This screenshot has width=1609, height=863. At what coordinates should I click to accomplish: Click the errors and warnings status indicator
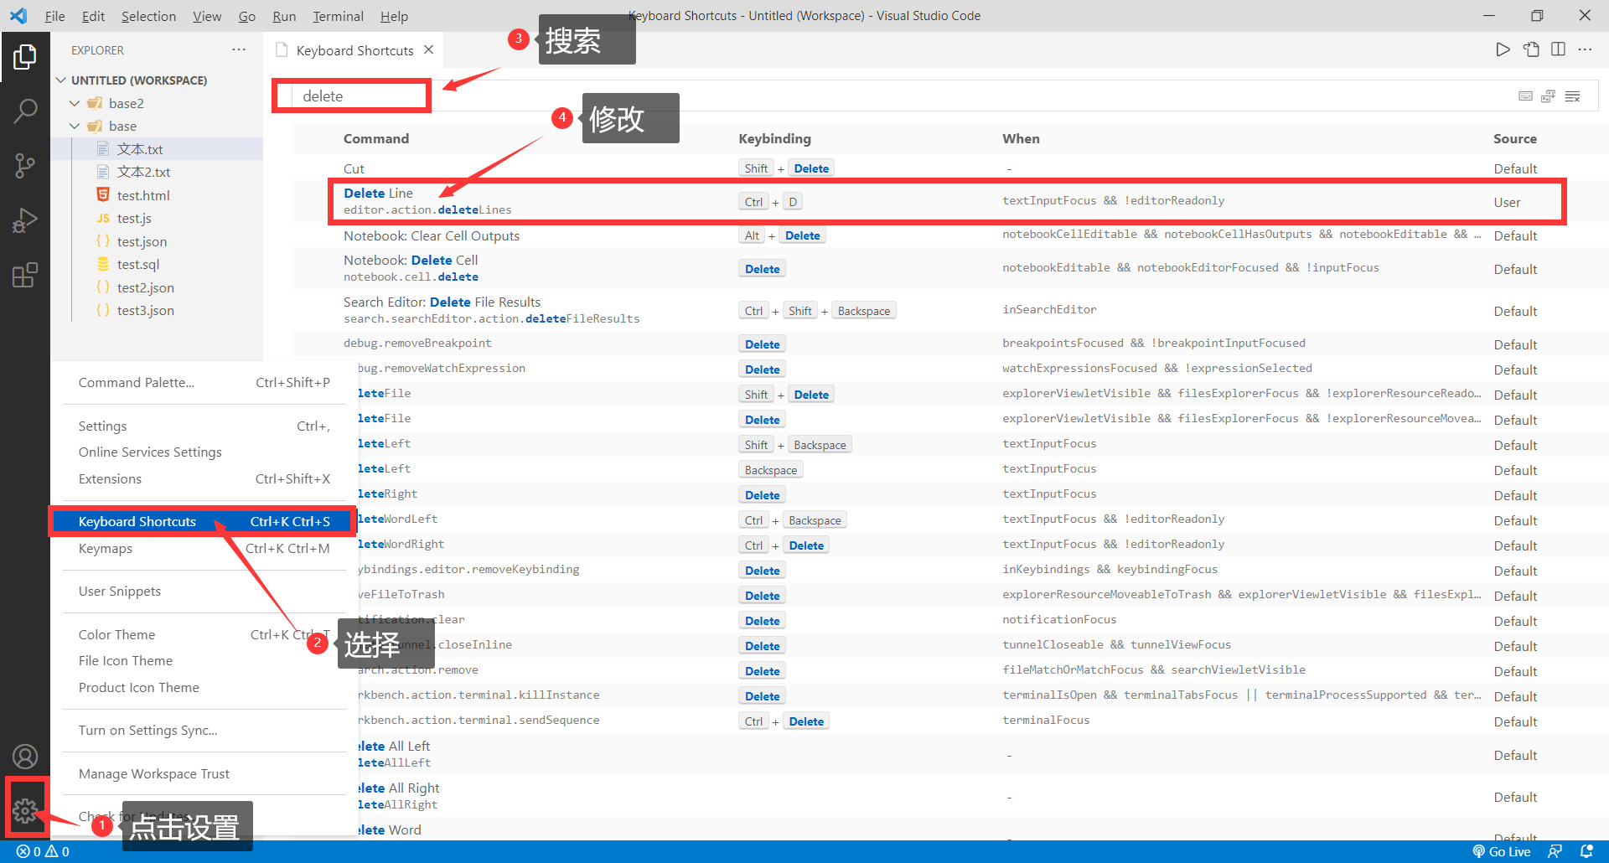[x=43, y=851]
